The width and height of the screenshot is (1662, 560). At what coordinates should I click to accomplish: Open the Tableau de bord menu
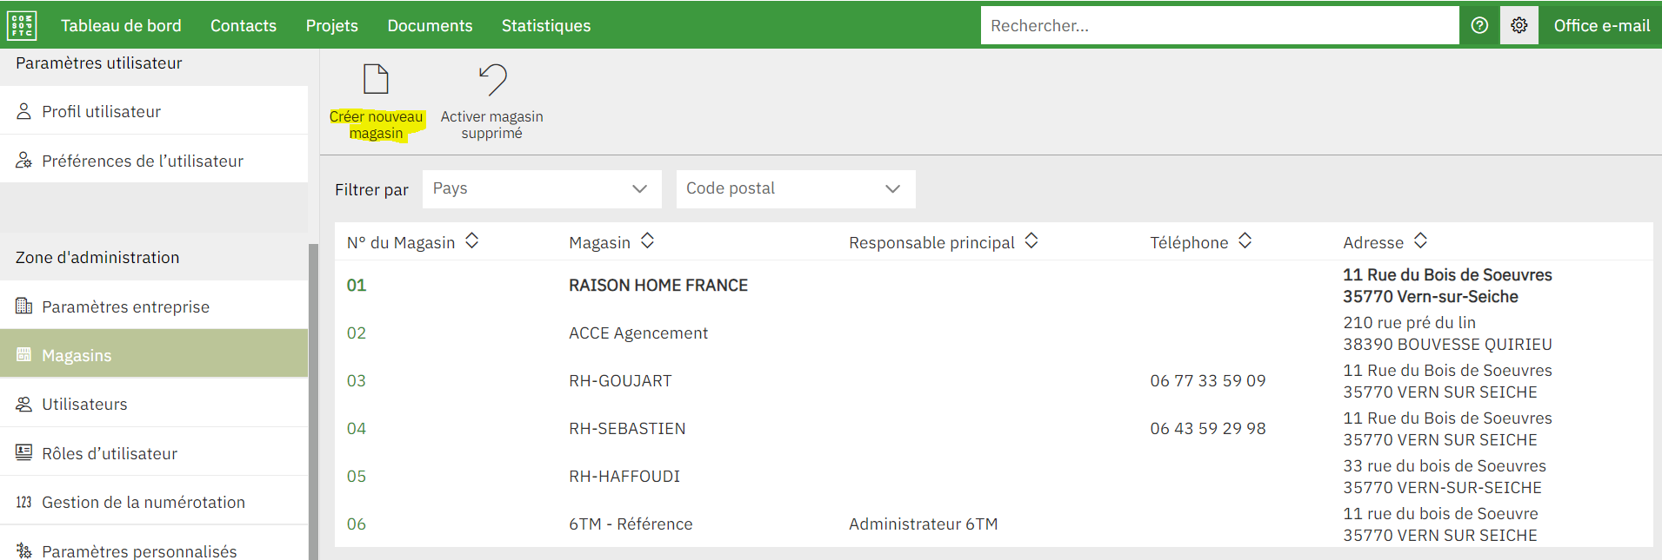tap(121, 25)
